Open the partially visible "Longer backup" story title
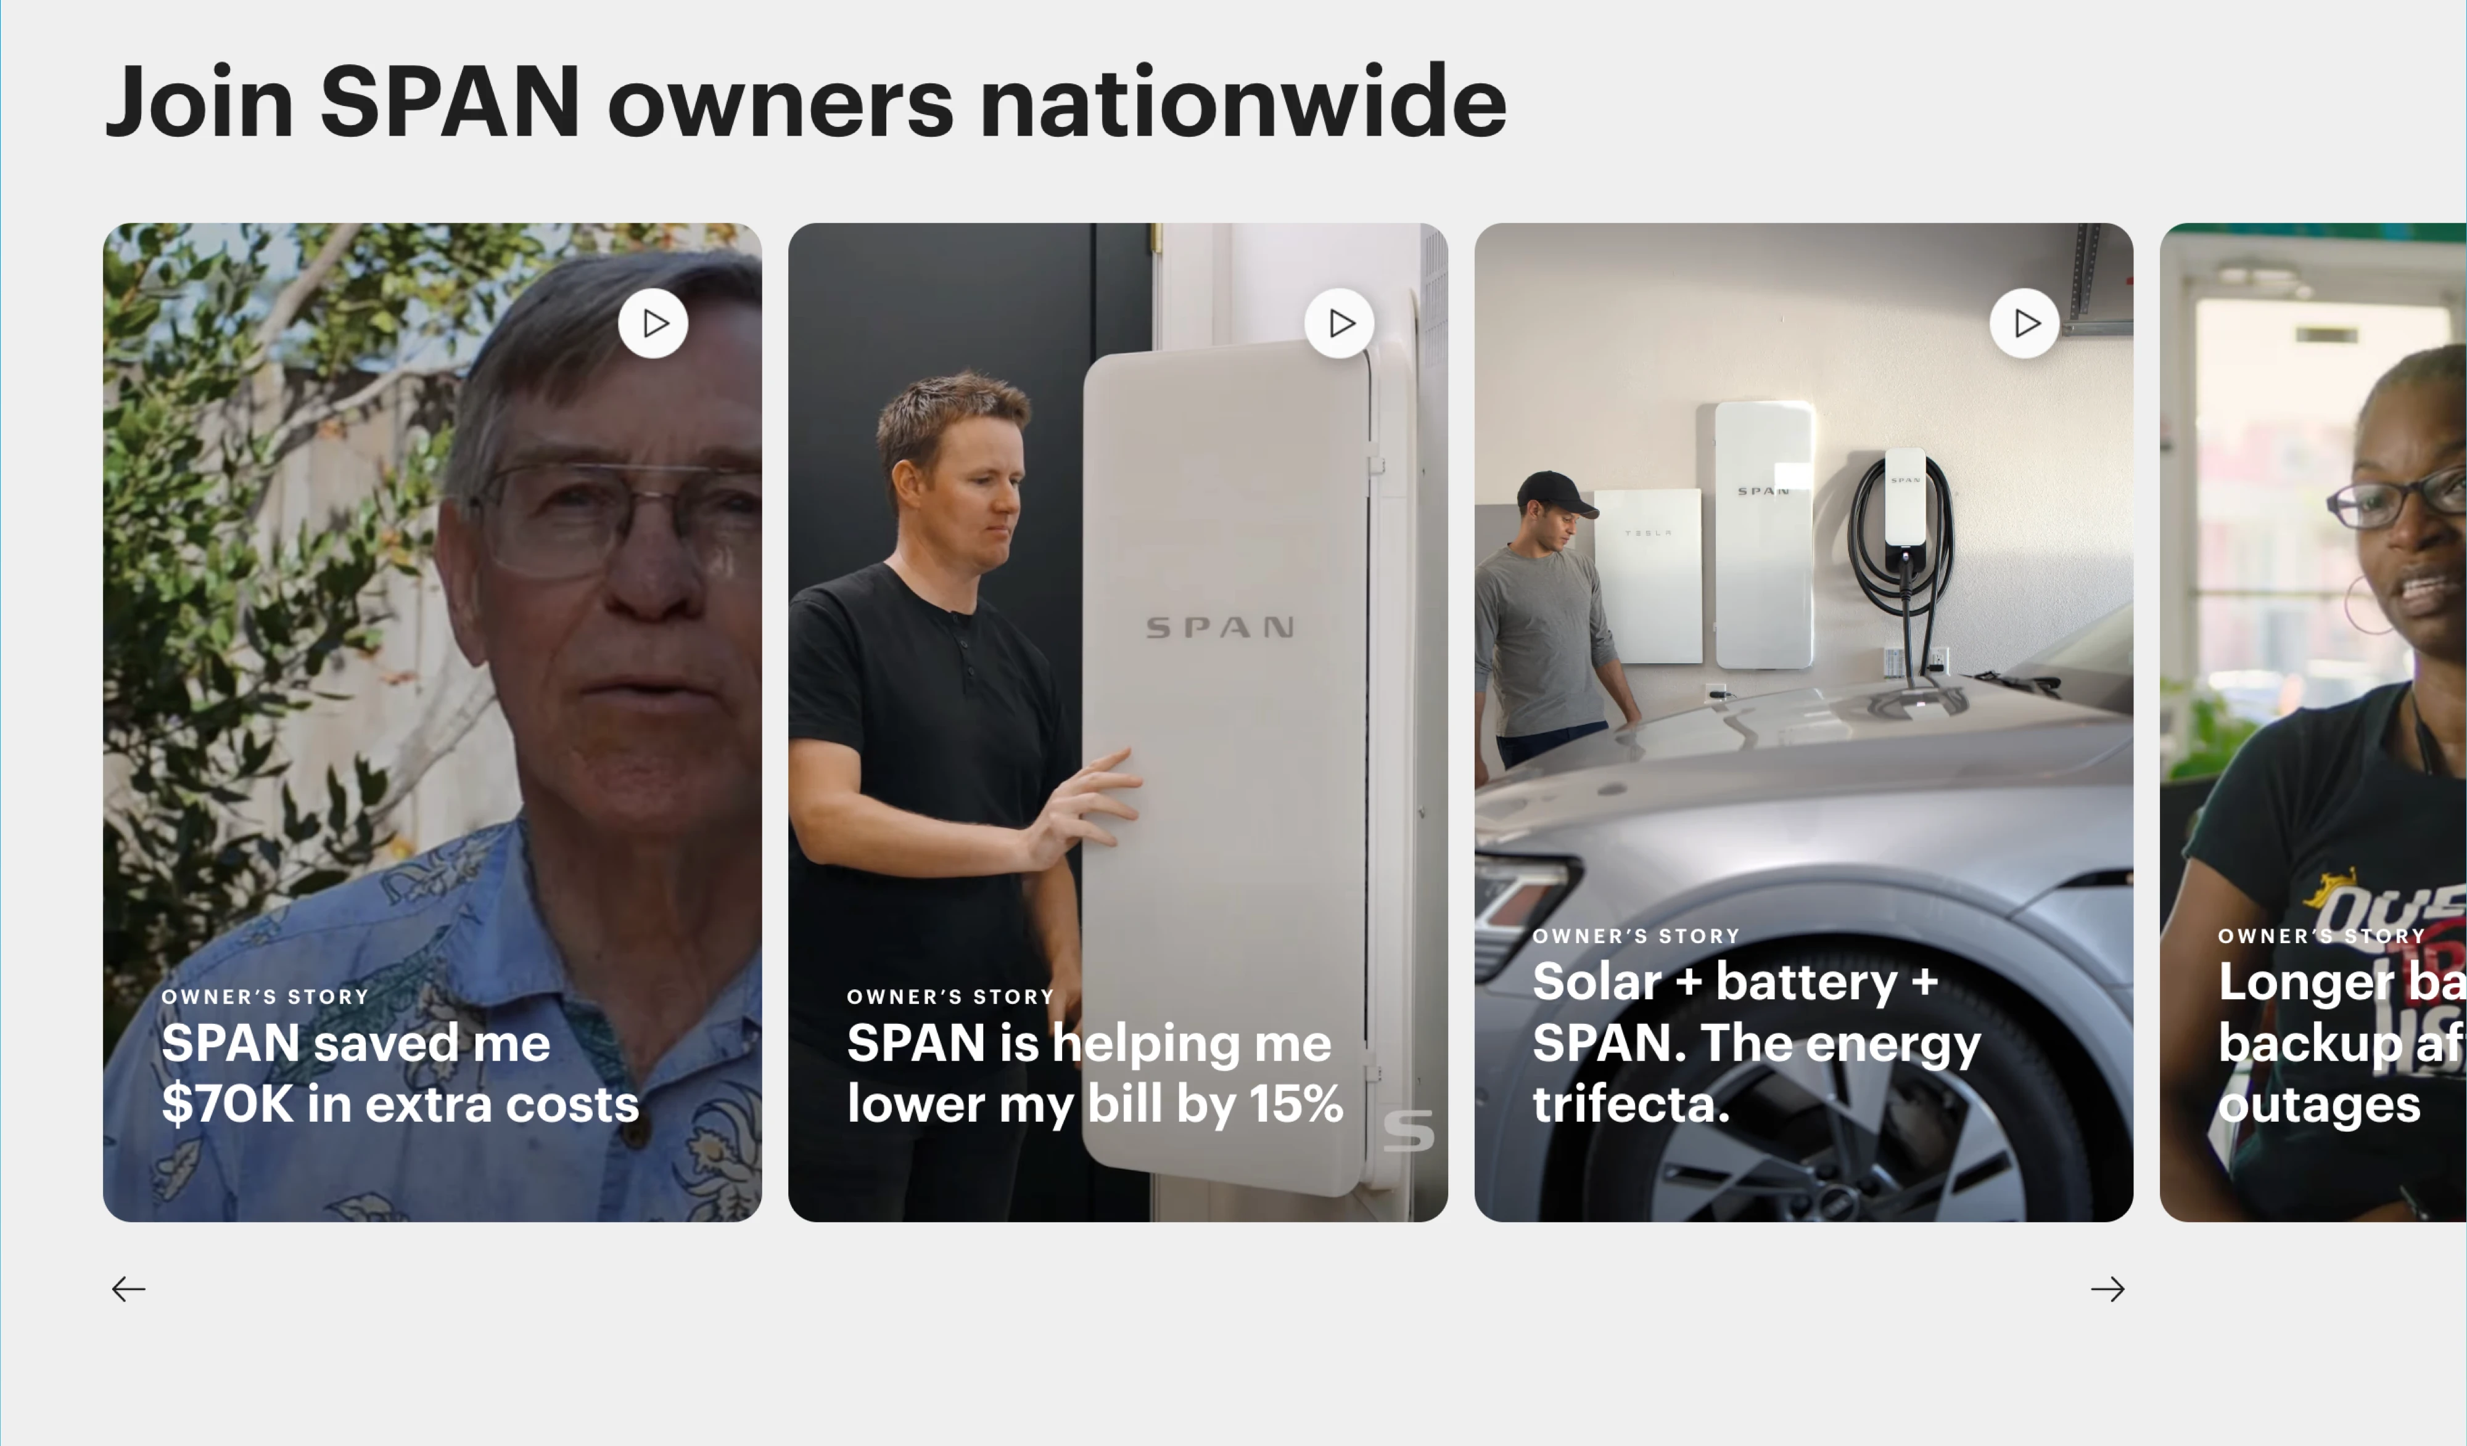 click(2342, 1043)
